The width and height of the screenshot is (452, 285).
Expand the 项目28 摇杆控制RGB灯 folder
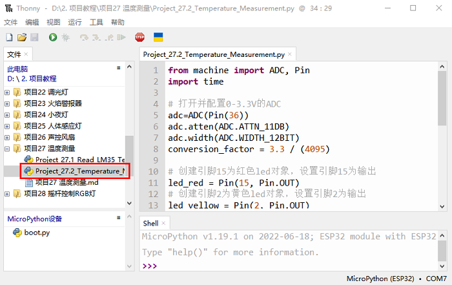(7, 193)
